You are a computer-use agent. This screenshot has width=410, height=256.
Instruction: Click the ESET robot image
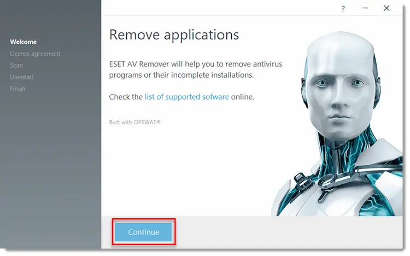tap(337, 124)
